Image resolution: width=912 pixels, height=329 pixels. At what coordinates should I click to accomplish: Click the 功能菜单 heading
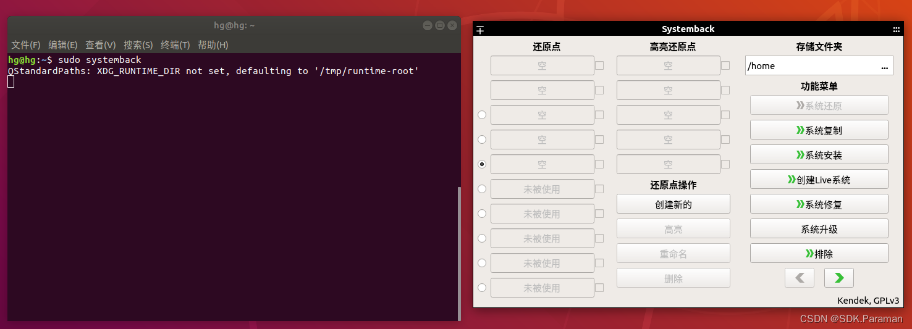click(x=819, y=86)
